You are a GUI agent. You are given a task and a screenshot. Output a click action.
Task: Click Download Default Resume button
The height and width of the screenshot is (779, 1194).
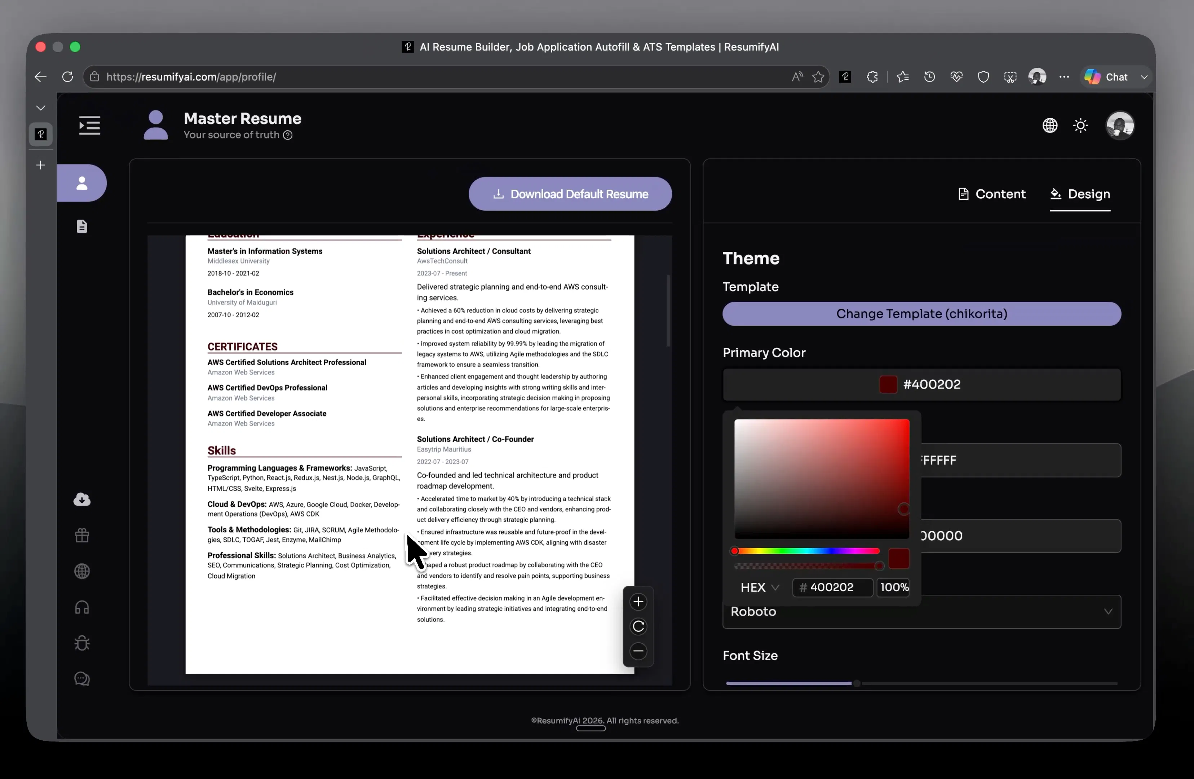(x=570, y=194)
